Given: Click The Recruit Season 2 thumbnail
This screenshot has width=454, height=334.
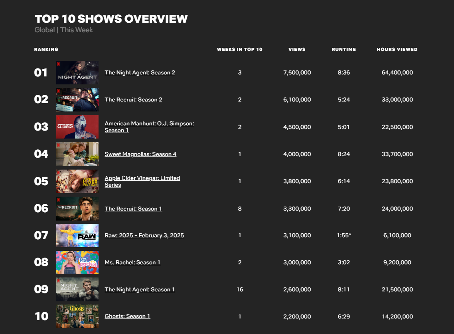Looking at the screenshot, I should pyautogui.click(x=77, y=100).
